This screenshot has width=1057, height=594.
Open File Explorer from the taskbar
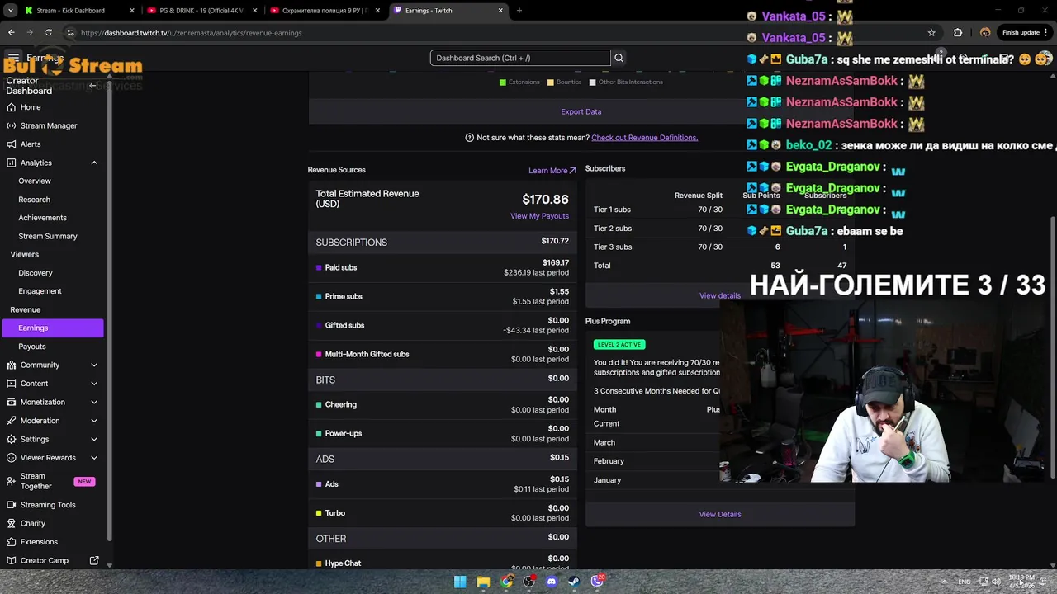[483, 582]
